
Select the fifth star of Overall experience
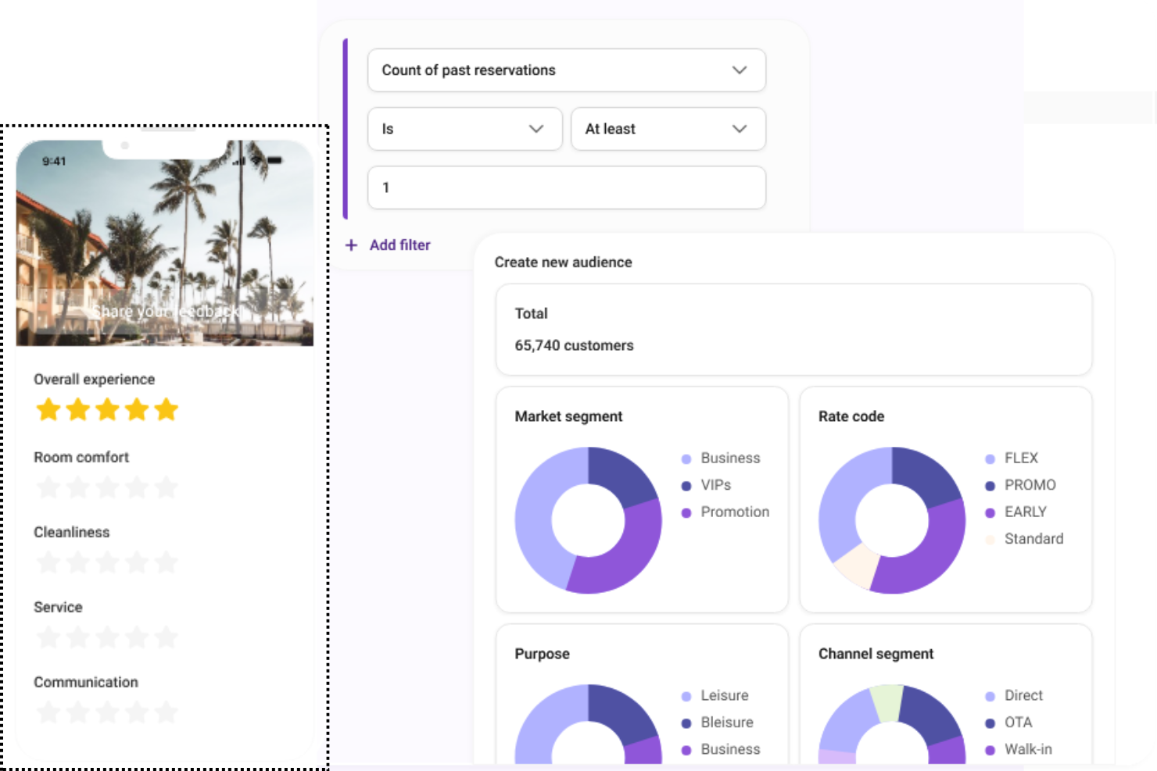point(166,409)
